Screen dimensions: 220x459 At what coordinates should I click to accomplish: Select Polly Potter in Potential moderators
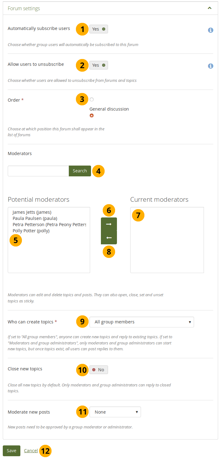point(31,231)
